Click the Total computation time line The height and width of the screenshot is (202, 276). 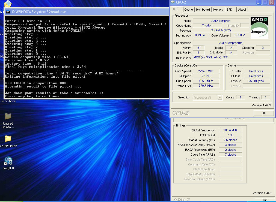pyautogui.click(x=62, y=73)
